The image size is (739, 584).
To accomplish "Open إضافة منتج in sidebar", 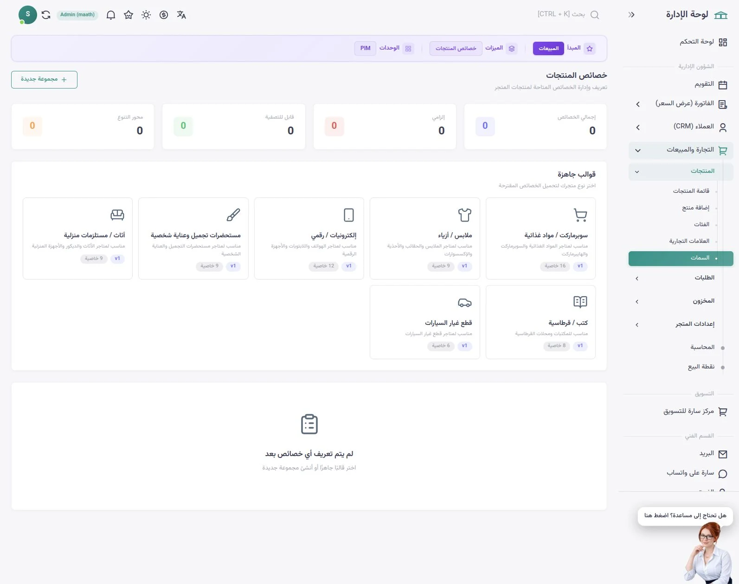I will pyautogui.click(x=695, y=208).
